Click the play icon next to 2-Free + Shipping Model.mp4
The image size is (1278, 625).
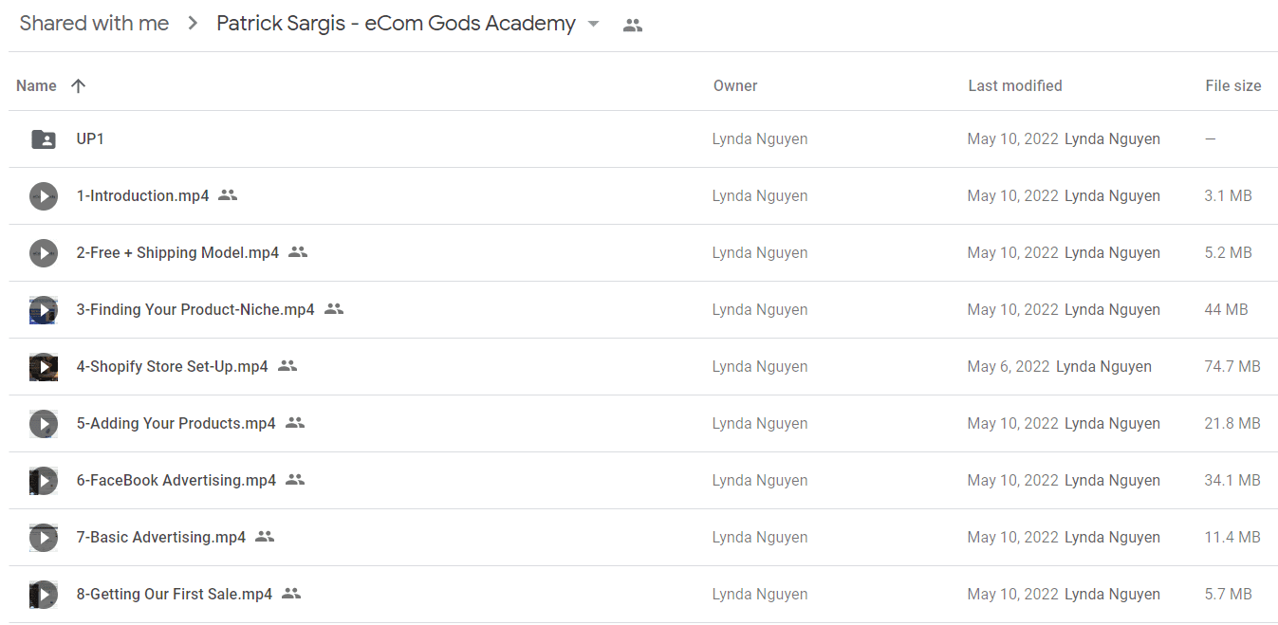pos(44,253)
